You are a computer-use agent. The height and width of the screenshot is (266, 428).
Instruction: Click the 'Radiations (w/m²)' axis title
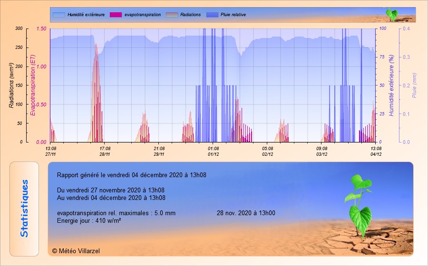[x=11, y=85]
